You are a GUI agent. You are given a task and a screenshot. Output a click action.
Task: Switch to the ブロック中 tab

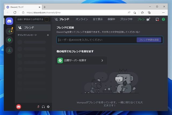tap(126, 19)
